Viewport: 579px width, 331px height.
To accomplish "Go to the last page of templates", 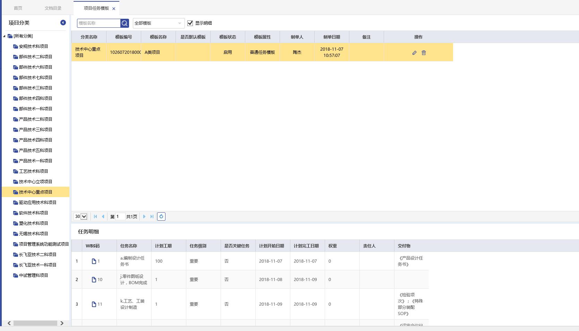I will point(152,217).
